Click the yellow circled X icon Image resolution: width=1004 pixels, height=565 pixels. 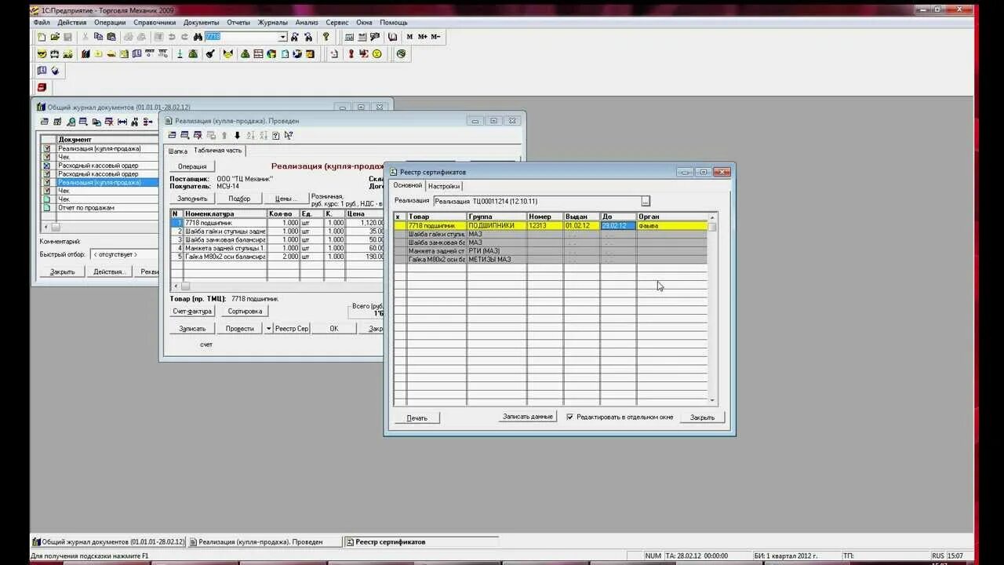[376, 54]
